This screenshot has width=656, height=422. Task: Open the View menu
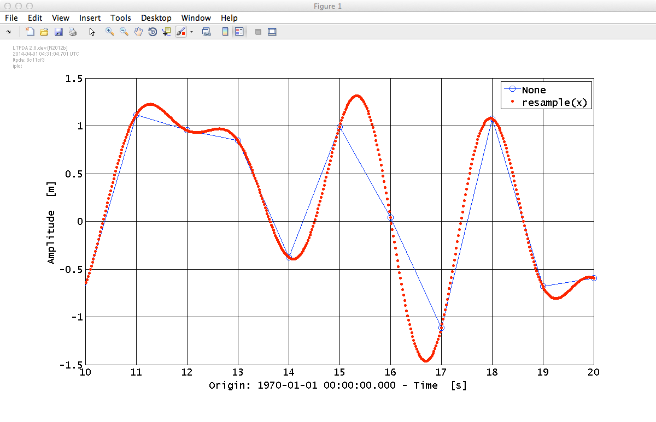(61, 18)
